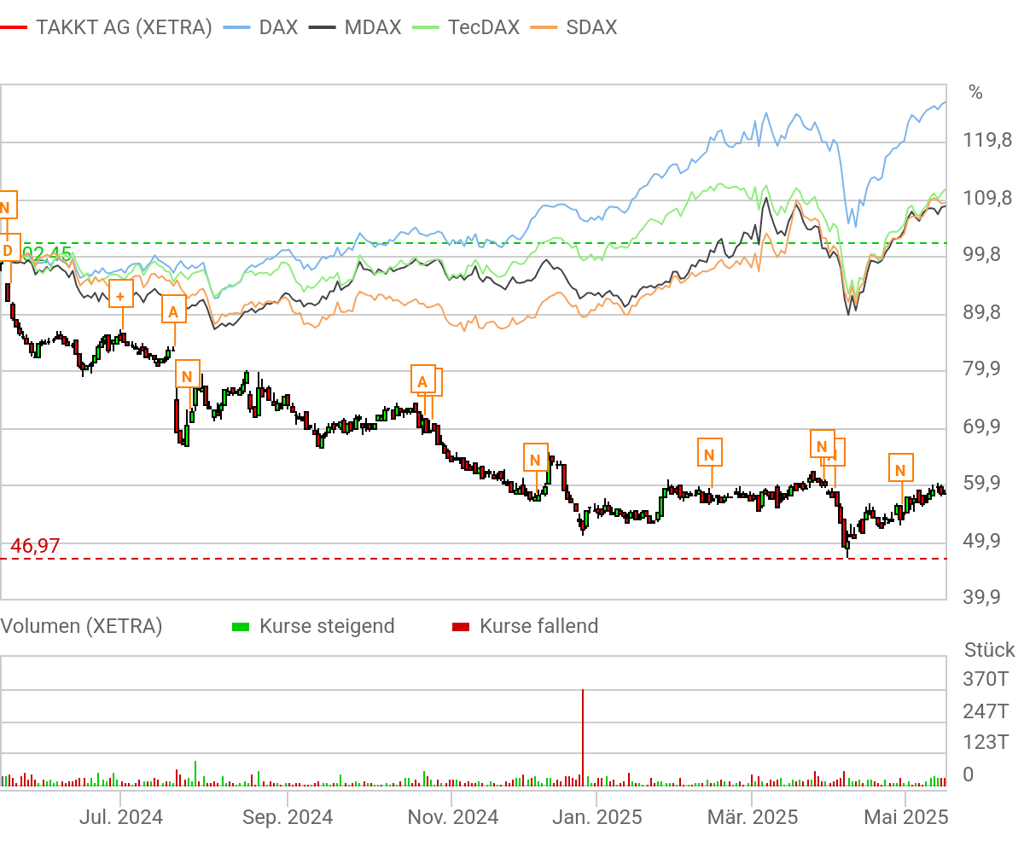
Task: Select the N flag from December 2024
Action: pos(536,459)
